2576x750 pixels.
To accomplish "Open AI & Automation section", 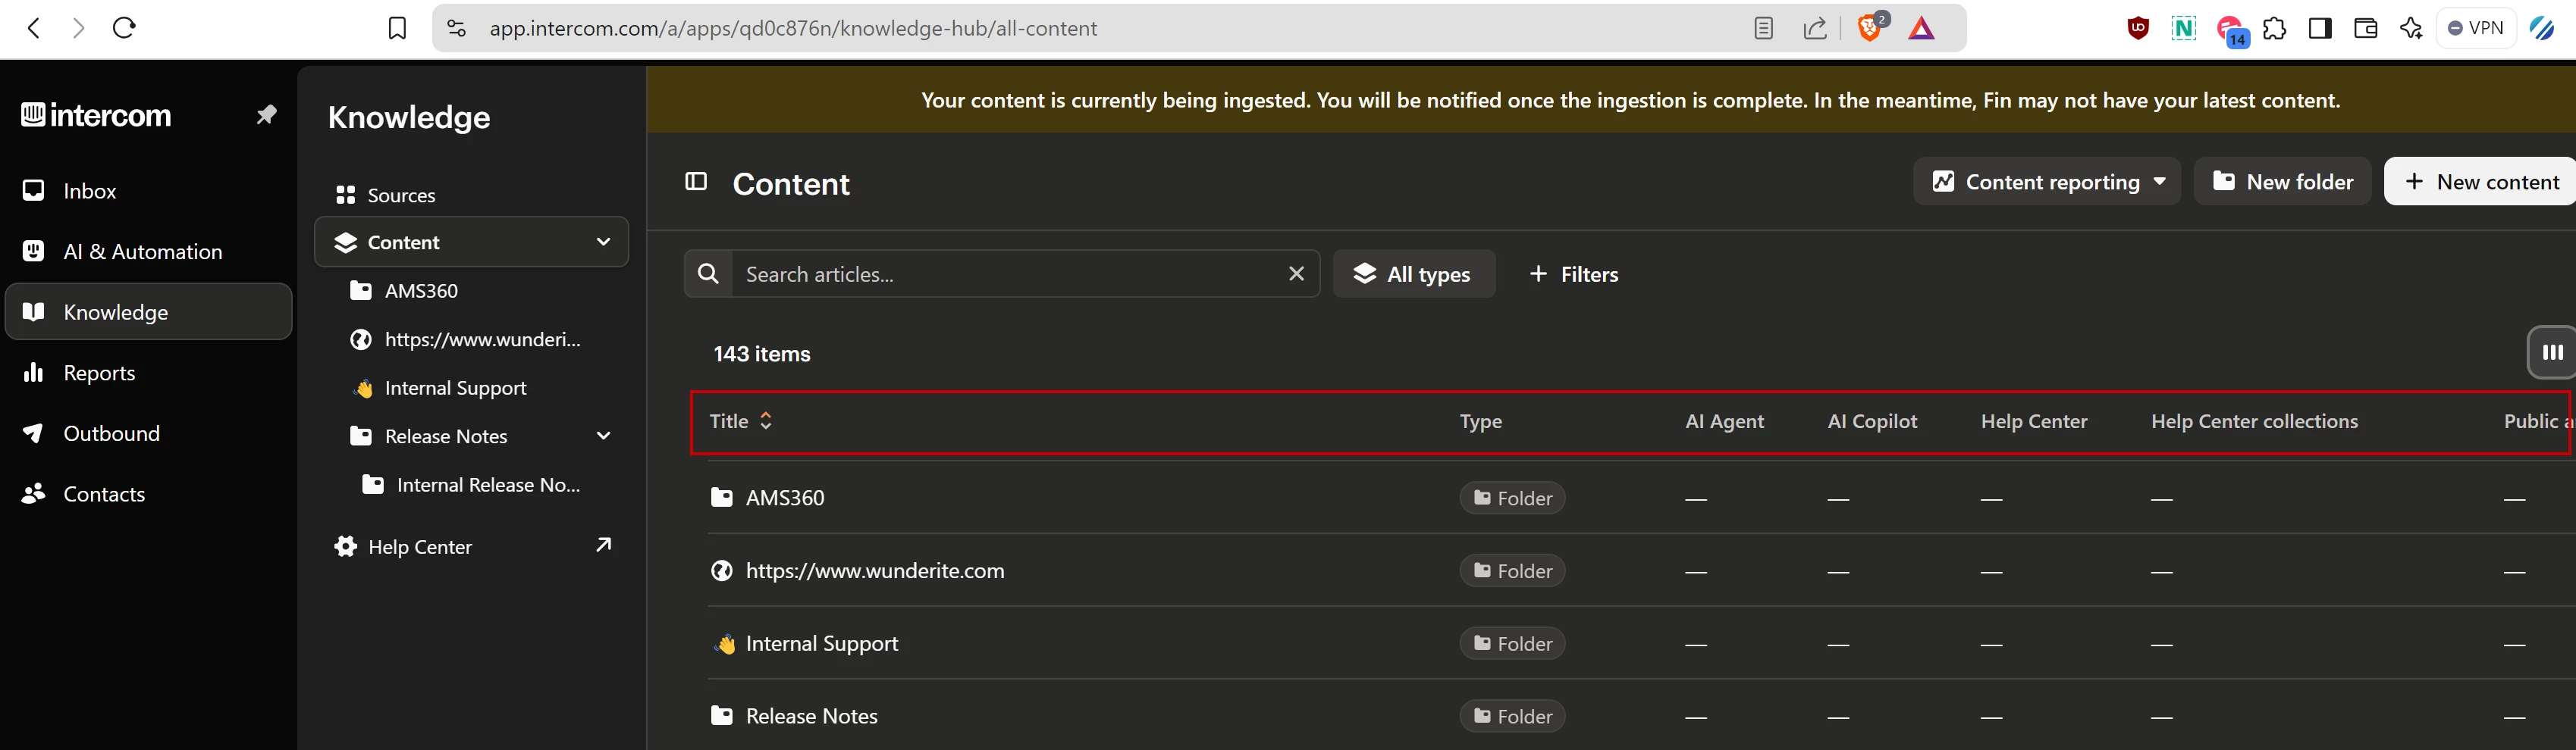I will click(149, 252).
